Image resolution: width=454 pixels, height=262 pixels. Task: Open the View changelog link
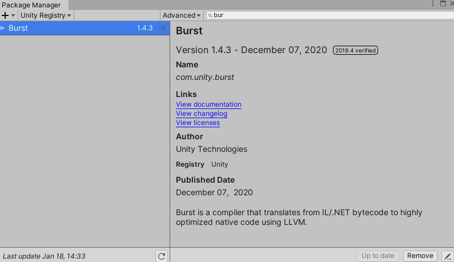(x=202, y=114)
